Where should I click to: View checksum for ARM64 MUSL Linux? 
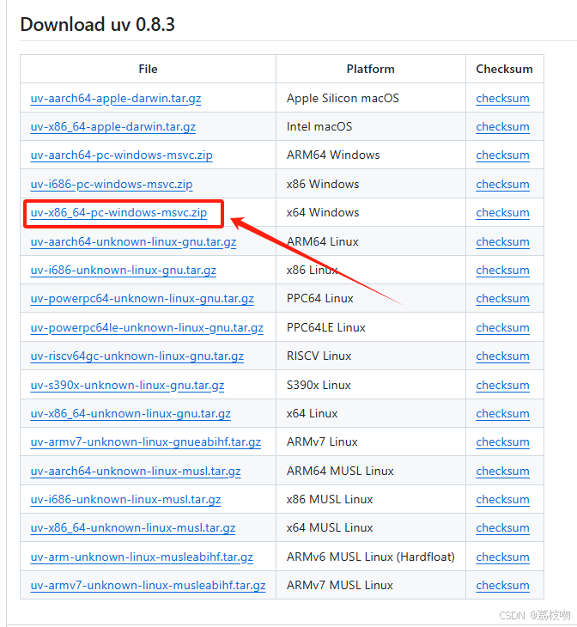coord(502,472)
